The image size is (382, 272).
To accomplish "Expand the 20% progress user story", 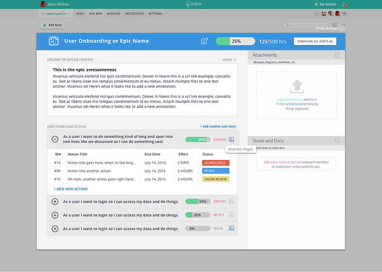I will click(55, 215).
